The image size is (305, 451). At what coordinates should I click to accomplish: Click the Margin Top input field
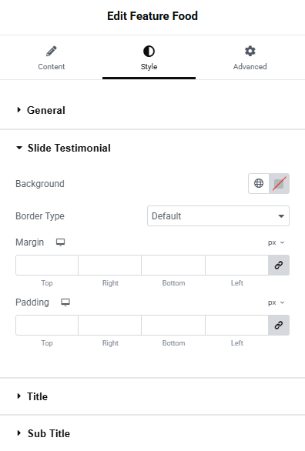click(x=47, y=265)
